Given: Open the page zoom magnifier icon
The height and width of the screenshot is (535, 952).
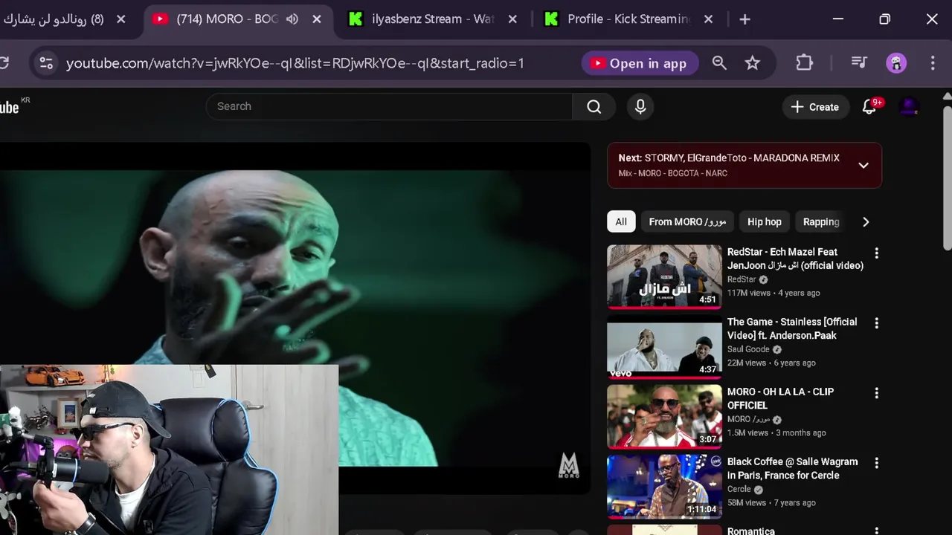Looking at the screenshot, I should pos(719,63).
